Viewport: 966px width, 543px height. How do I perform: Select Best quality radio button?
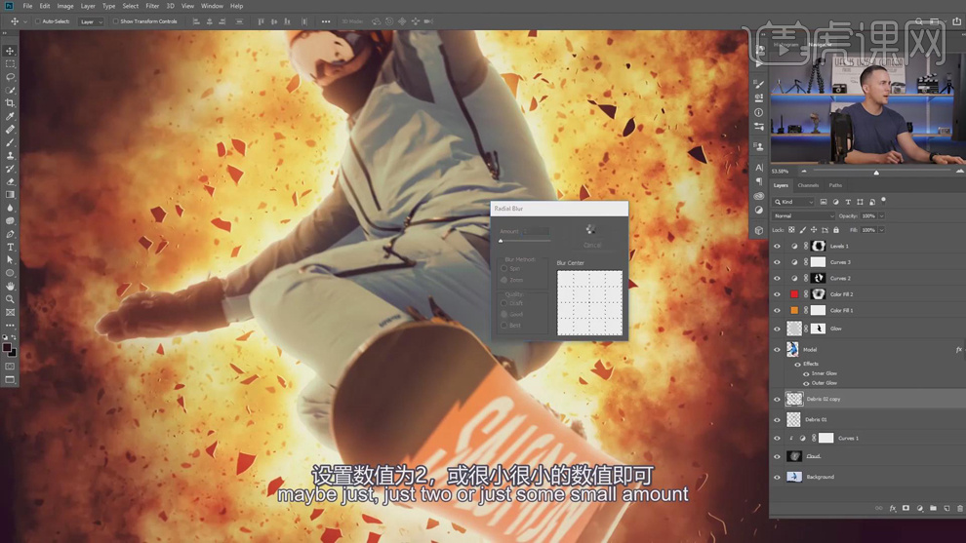(x=503, y=325)
